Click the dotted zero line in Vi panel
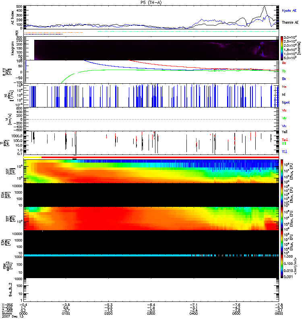Image resolution: width=302 pixels, height=322 pixels. coord(151,119)
